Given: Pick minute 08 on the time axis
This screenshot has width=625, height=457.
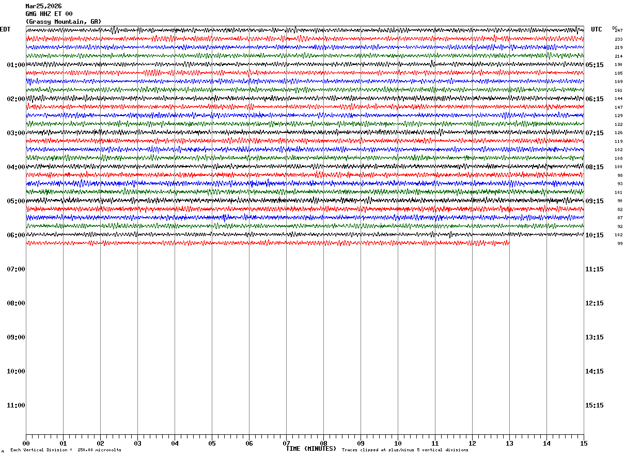Looking at the screenshot, I should (323, 443).
